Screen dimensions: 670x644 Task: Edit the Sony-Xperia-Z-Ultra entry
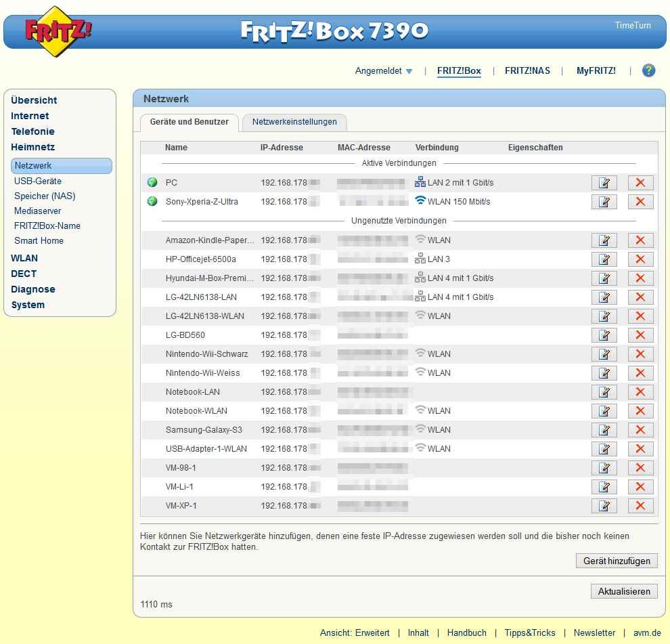pos(604,201)
